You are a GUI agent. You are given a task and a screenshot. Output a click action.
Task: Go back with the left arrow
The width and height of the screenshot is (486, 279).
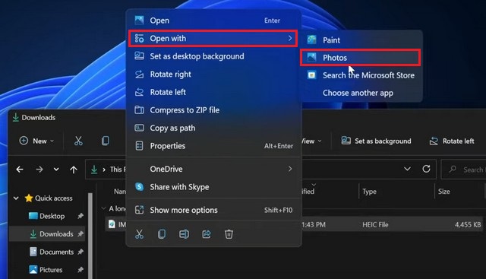pos(20,170)
